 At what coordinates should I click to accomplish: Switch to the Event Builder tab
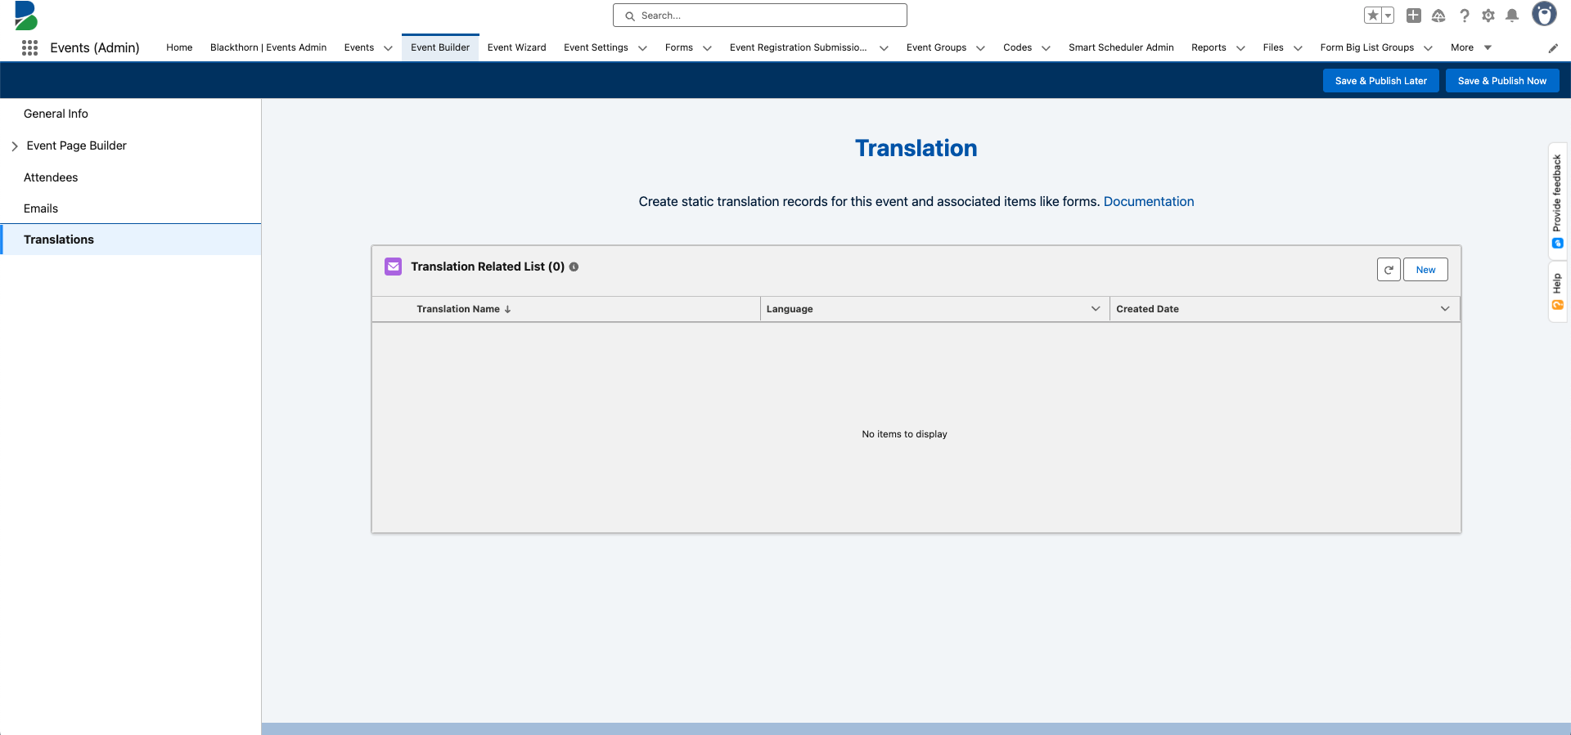coord(440,47)
